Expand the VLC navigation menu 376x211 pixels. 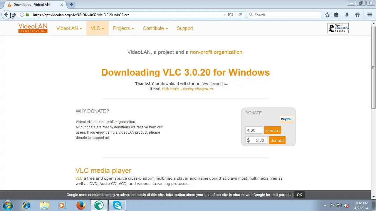(97, 28)
